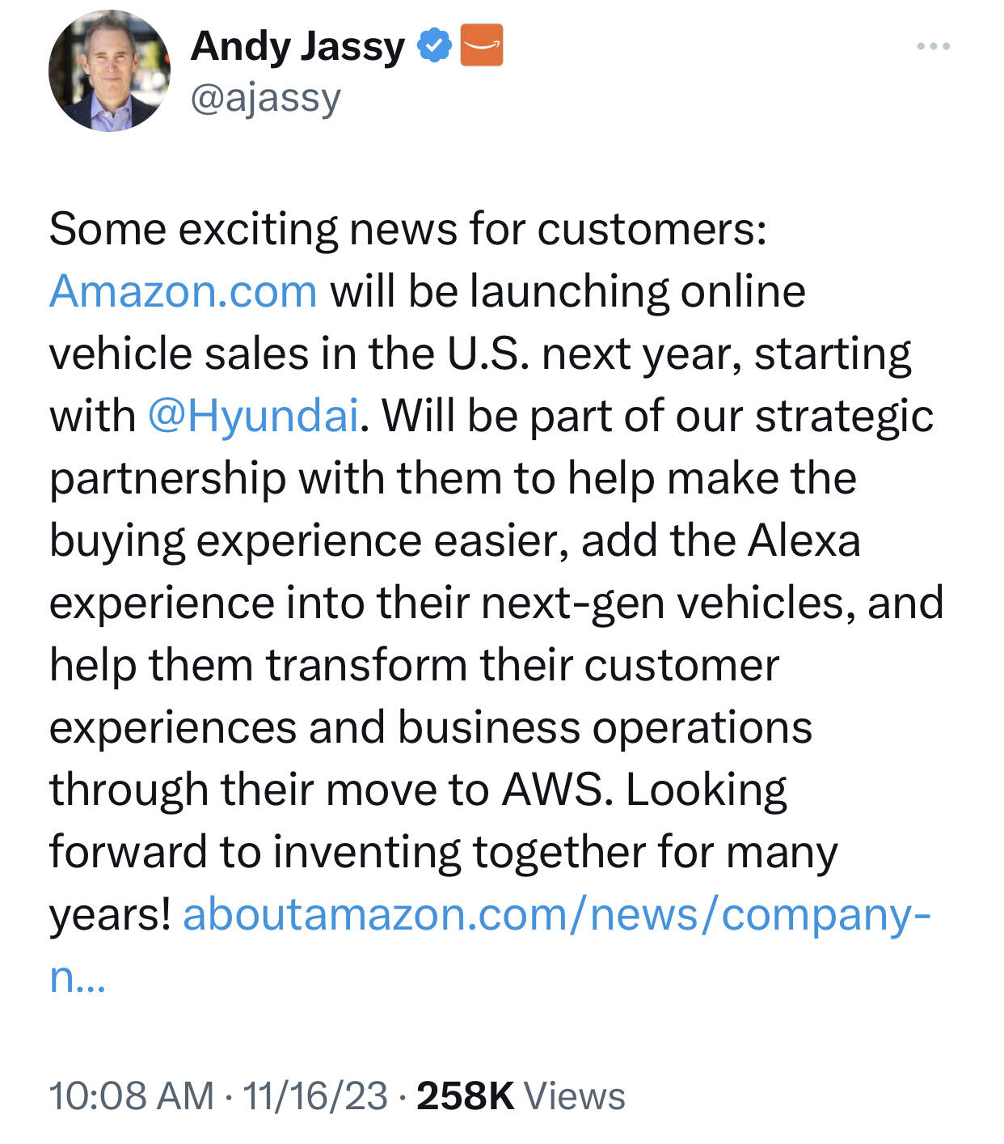Open the aboutamazon.com news link

(557, 915)
